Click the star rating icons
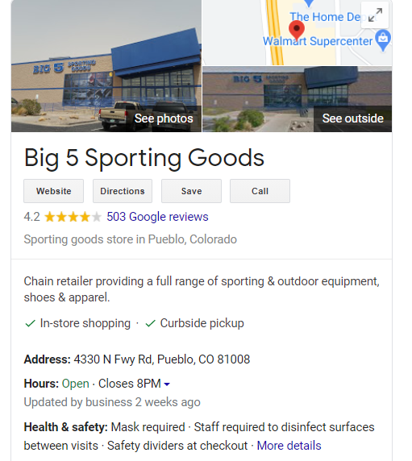Screen dimensions: 412x461 [x=73, y=217]
